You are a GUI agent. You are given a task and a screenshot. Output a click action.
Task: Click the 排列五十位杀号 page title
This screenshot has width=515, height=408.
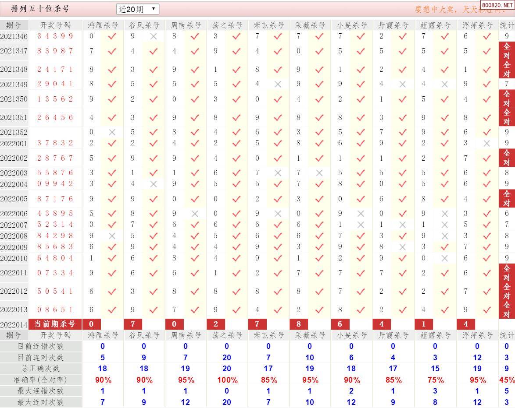point(40,9)
